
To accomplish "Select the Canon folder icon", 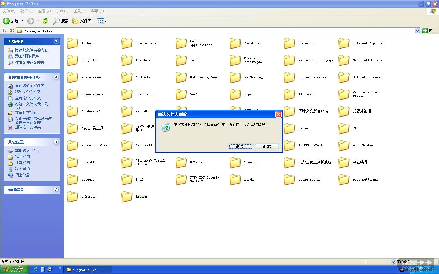I will (290, 128).
